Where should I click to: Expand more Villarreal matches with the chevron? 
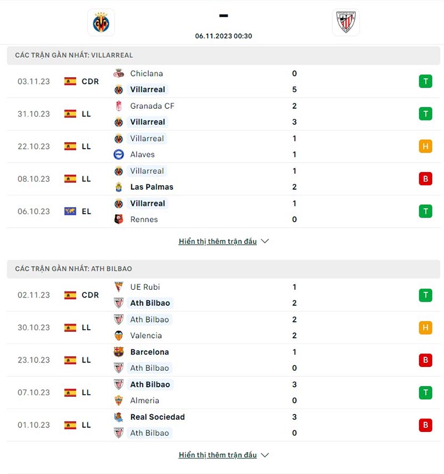(265, 241)
